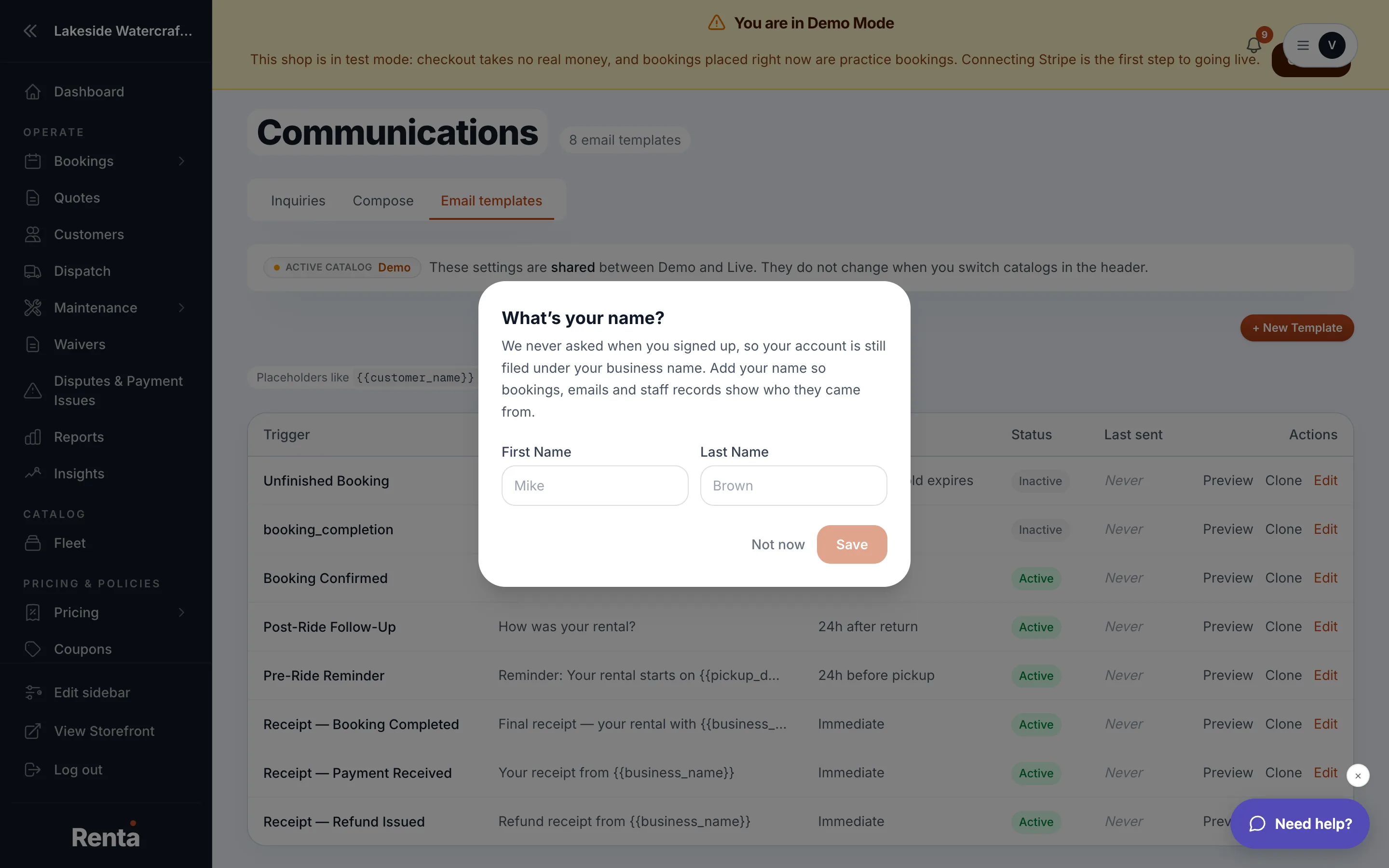Click the Trigger column header

[286, 434]
